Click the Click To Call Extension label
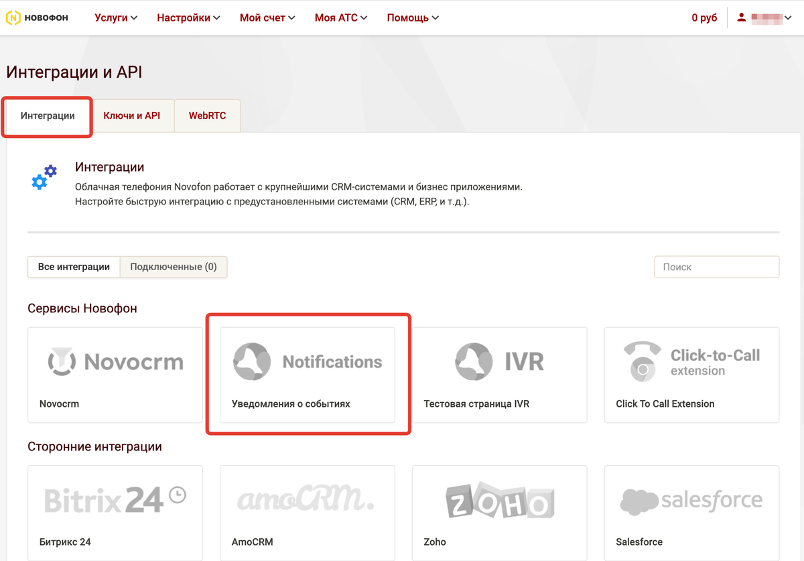Viewport: 804px width, 561px height. [665, 403]
